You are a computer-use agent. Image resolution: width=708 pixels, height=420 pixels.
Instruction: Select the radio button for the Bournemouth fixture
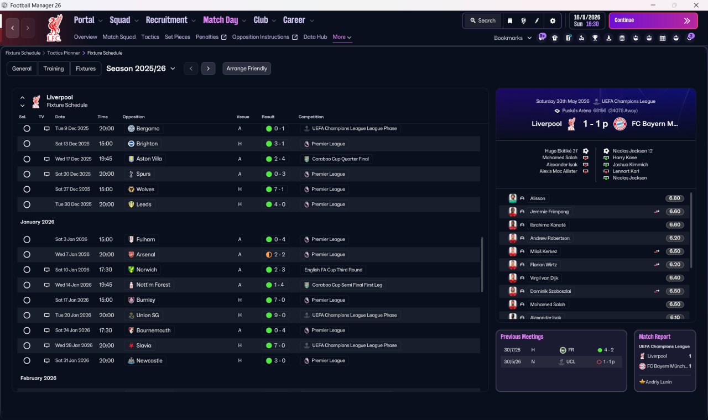(x=27, y=330)
